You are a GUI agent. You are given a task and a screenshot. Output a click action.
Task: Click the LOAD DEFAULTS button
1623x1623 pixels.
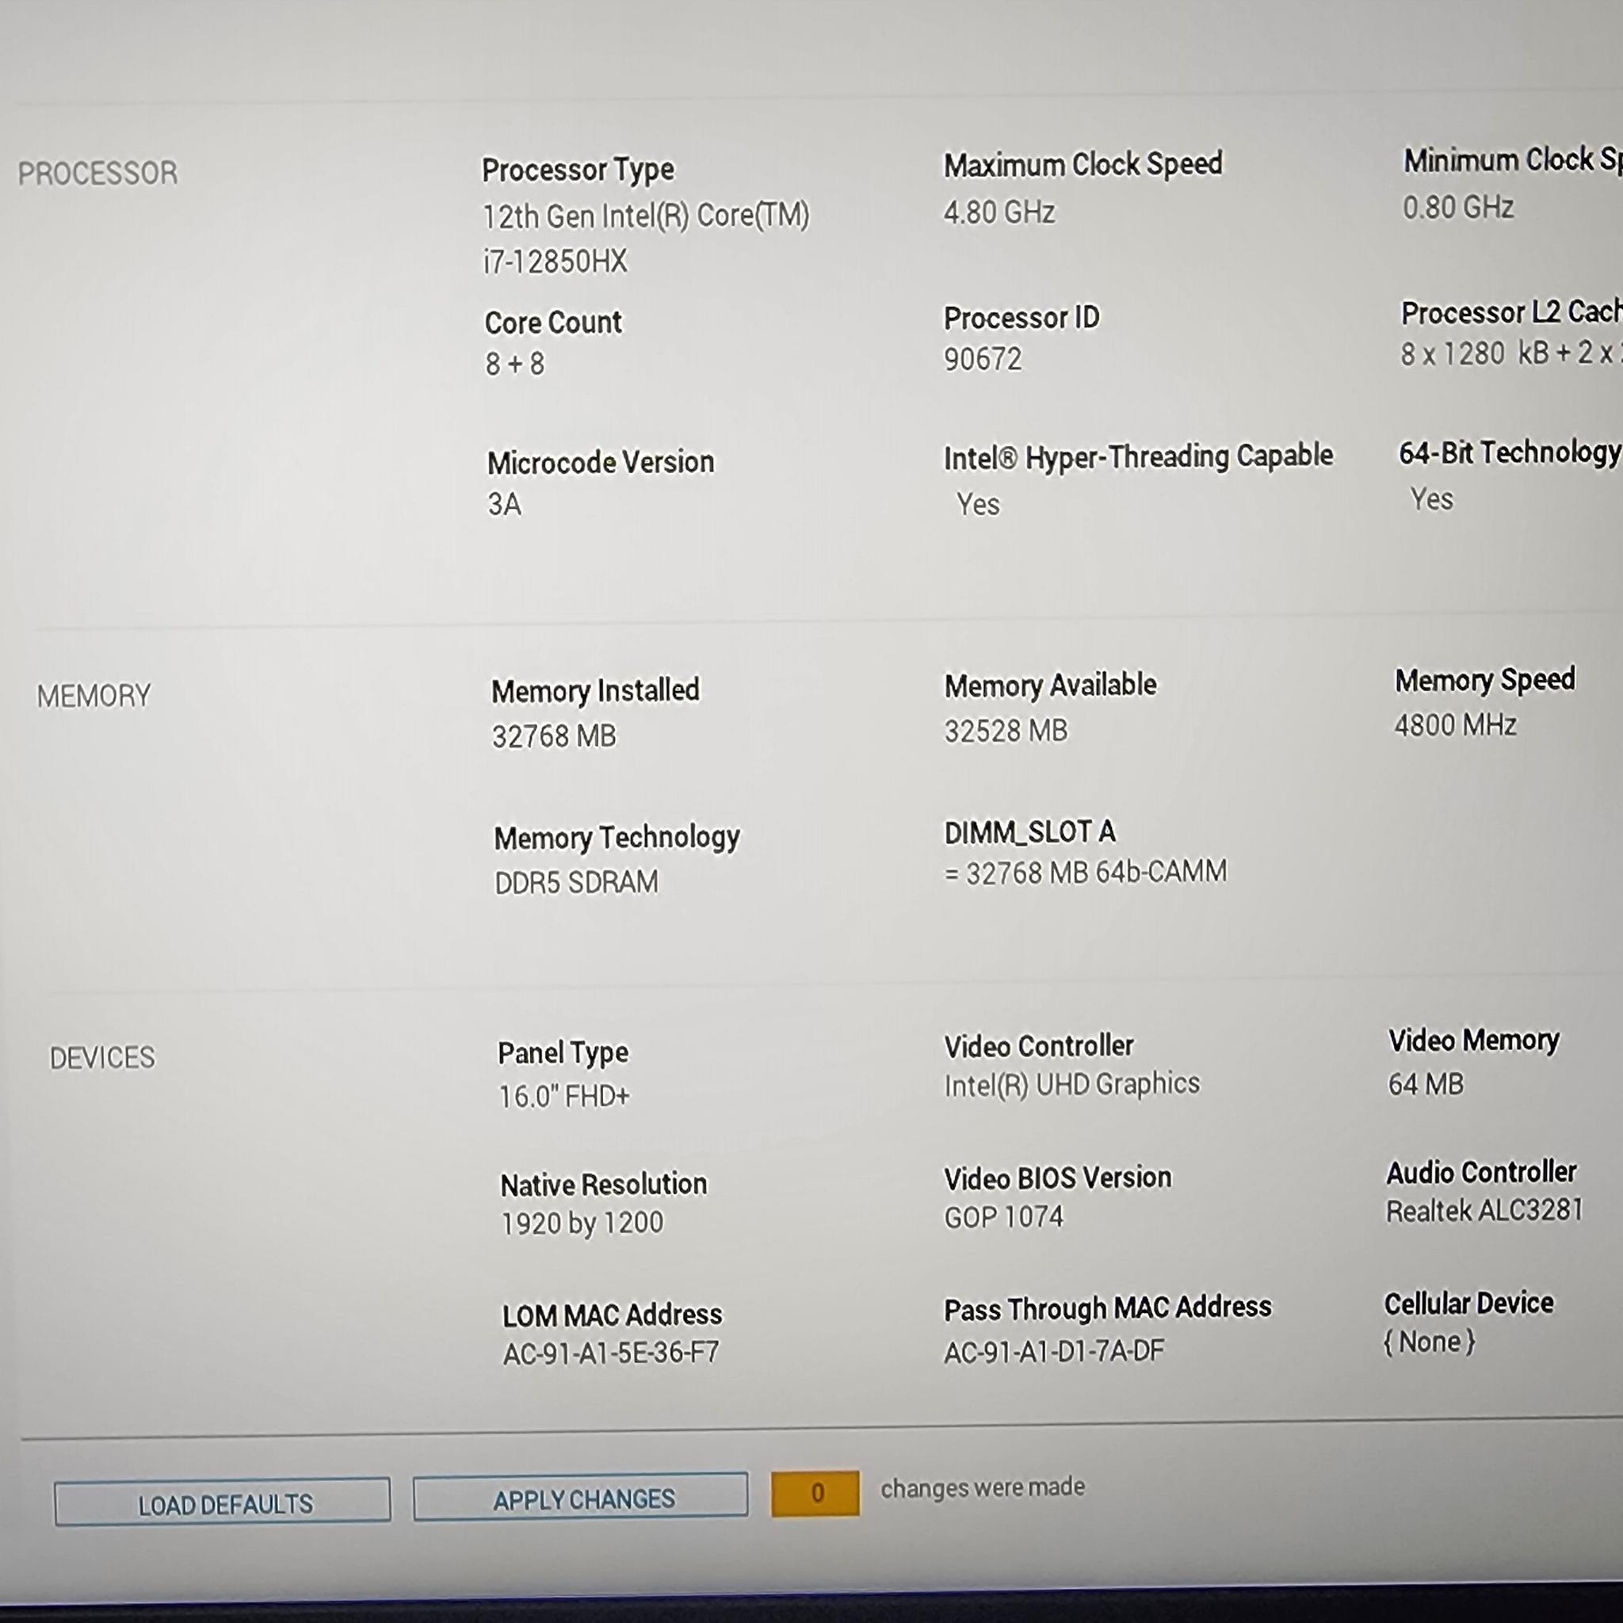223,1503
